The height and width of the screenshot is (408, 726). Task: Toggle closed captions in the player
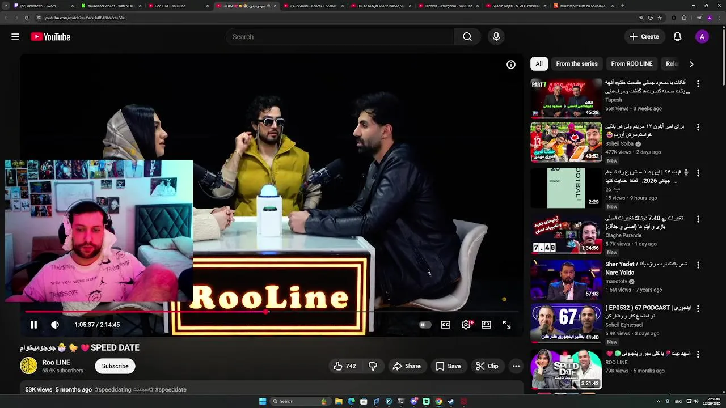(x=446, y=325)
